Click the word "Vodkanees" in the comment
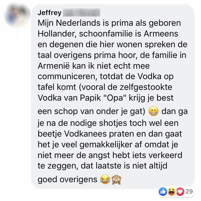 (x=85, y=134)
